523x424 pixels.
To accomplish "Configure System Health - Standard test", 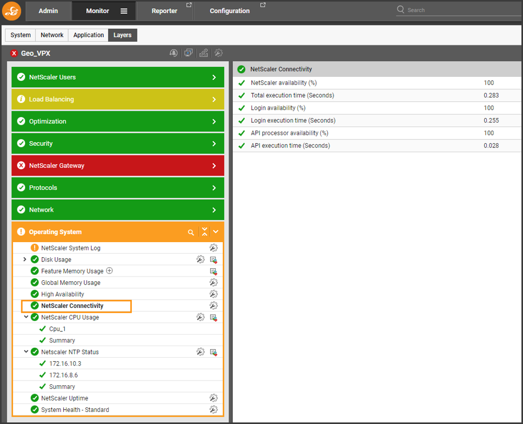I will 213,410.
